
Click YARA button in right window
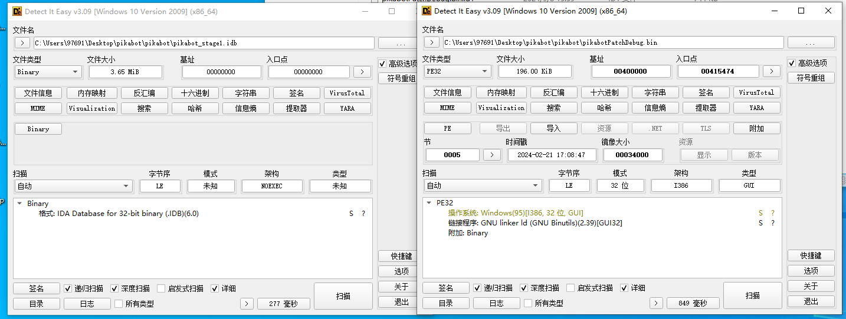756,108
